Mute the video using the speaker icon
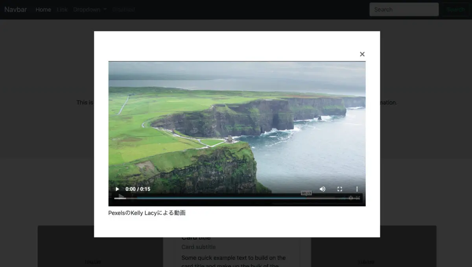 pos(323,189)
